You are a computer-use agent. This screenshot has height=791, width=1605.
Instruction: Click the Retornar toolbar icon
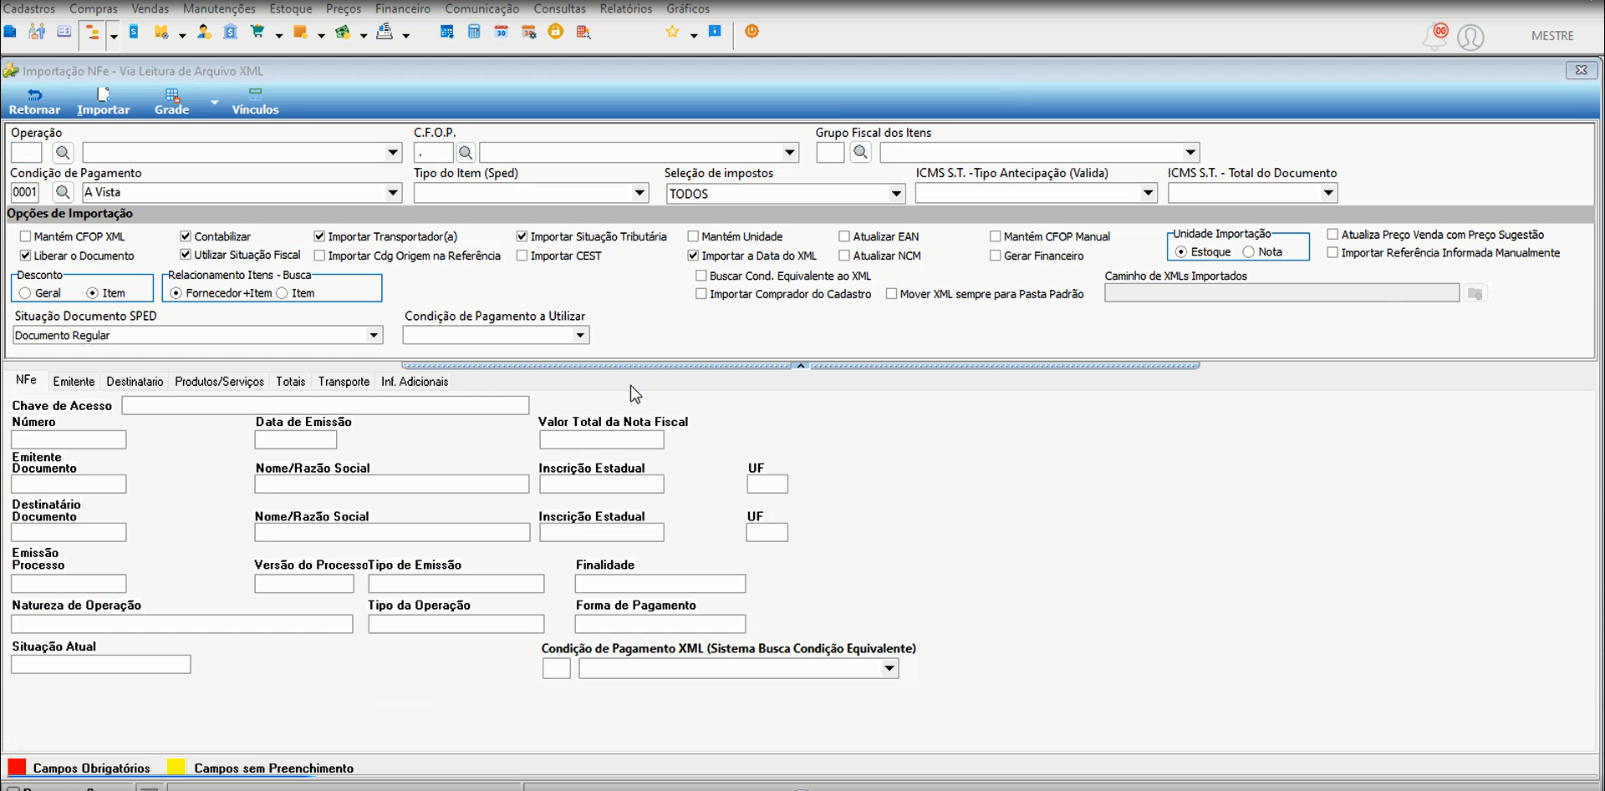[x=34, y=102]
